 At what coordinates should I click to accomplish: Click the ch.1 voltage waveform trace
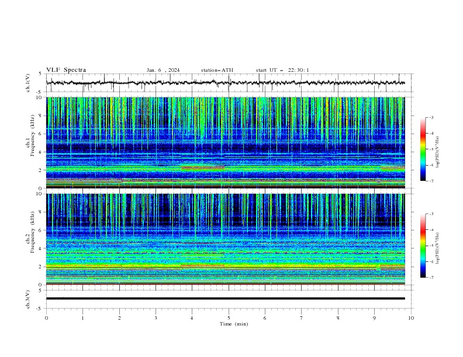[225, 83]
